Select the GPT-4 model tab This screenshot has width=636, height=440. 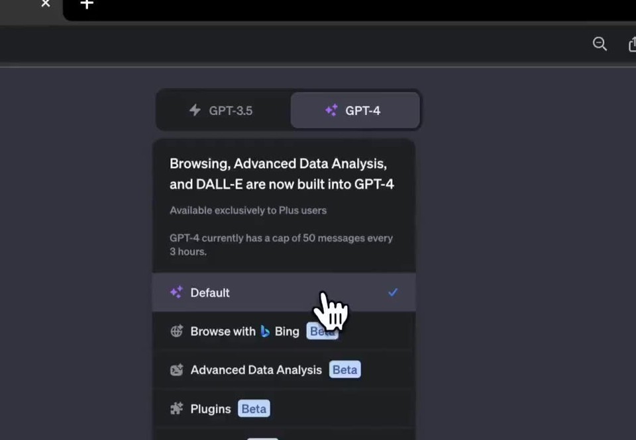[x=355, y=110]
